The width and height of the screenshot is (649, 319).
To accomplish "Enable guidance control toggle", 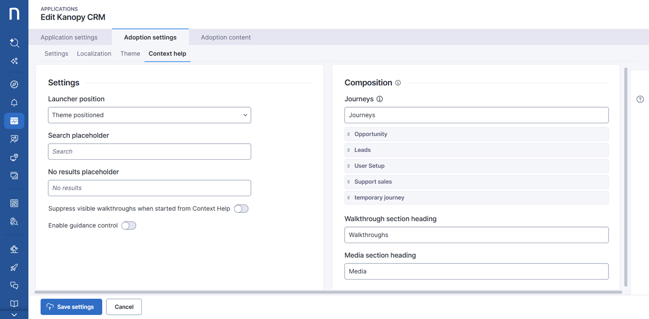I will tap(129, 225).
